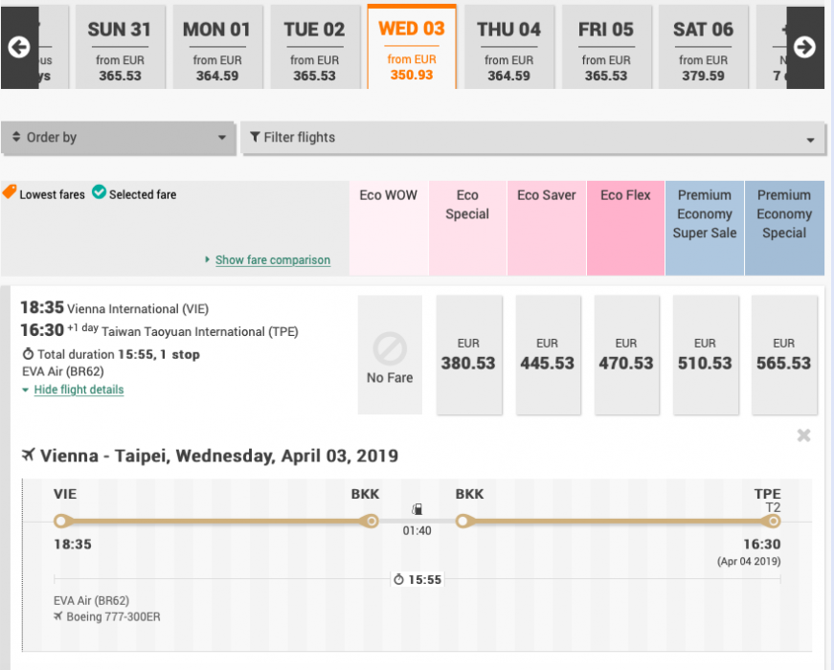The height and width of the screenshot is (670, 834).
Task: Click the orange lowest fares tag icon
Action: click(x=10, y=192)
